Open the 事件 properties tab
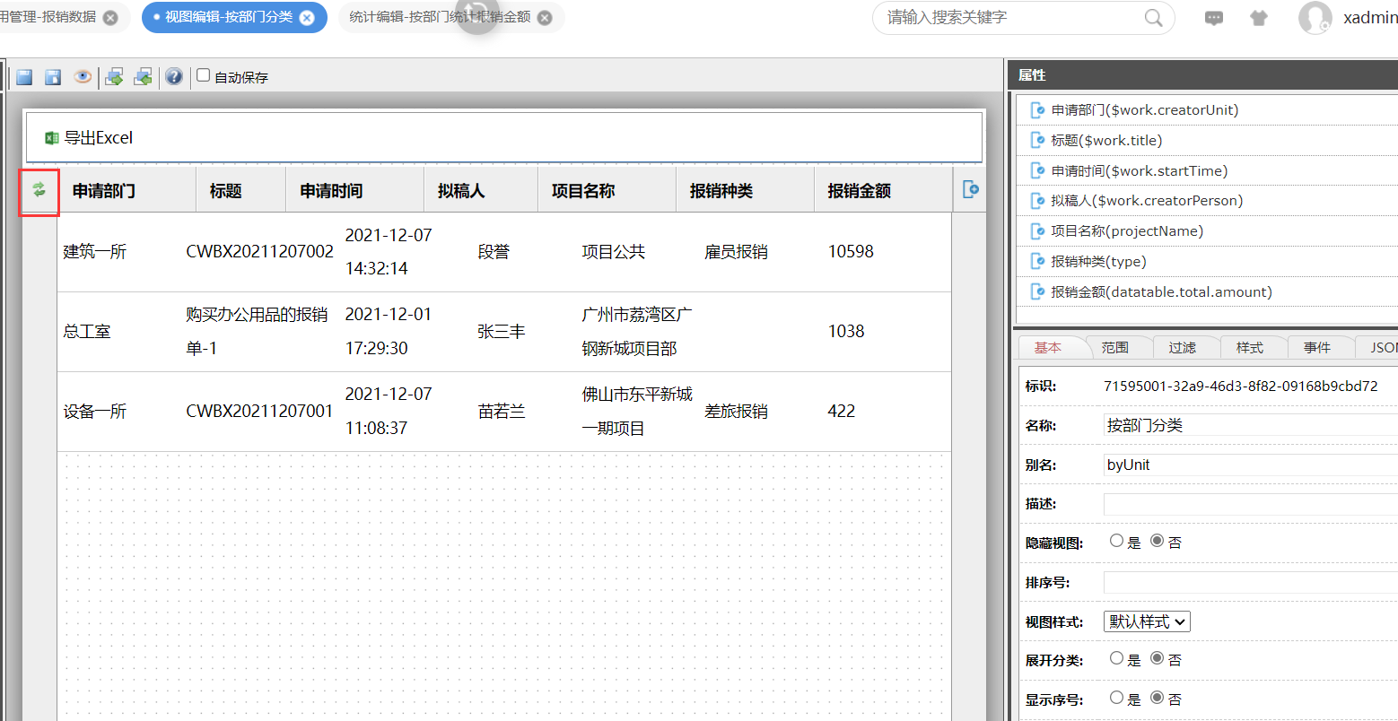This screenshot has width=1398, height=721. (1317, 347)
